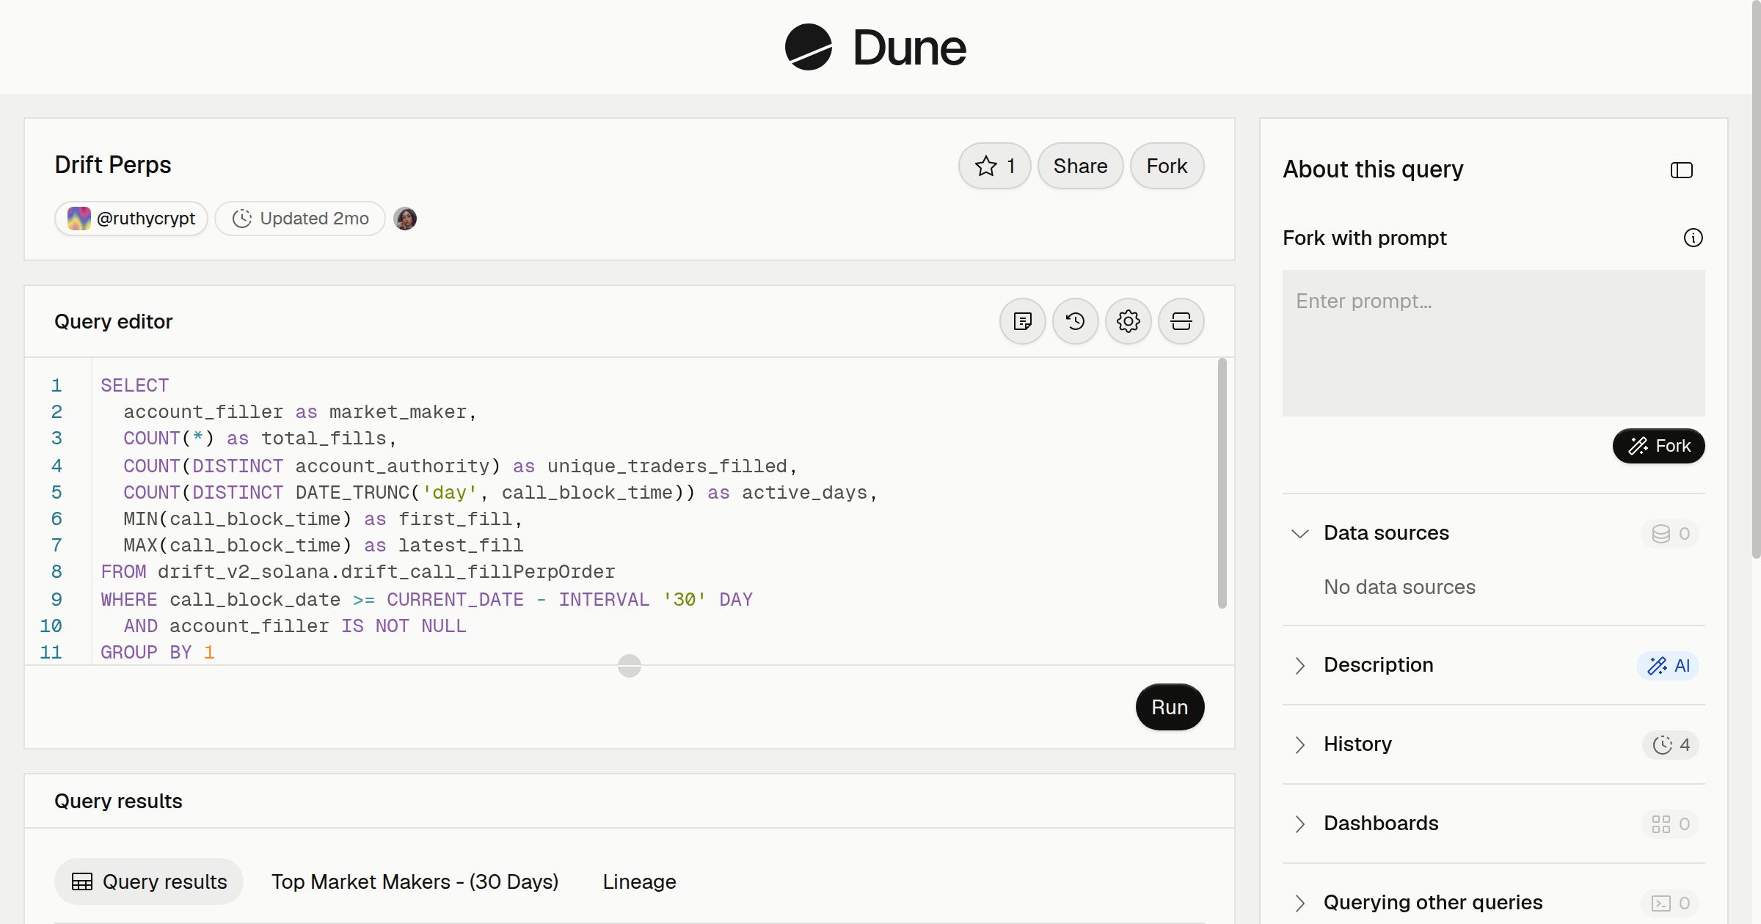Open the Top Market Makers - (30 Days) tab
The image size is (1761, 924).
click(x=415, y=881)
